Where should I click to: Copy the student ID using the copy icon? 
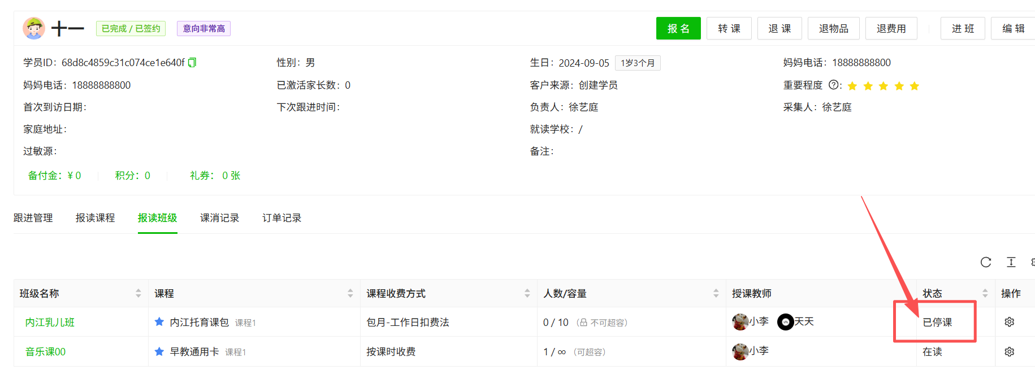click(x=192, y=63)
